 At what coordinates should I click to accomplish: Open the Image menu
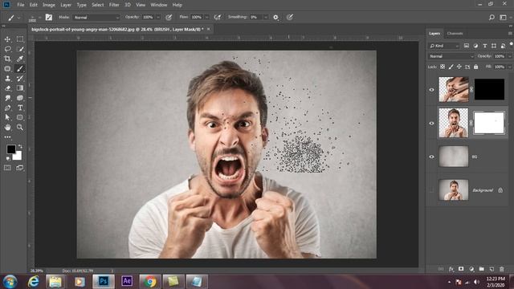pos(48,5)
